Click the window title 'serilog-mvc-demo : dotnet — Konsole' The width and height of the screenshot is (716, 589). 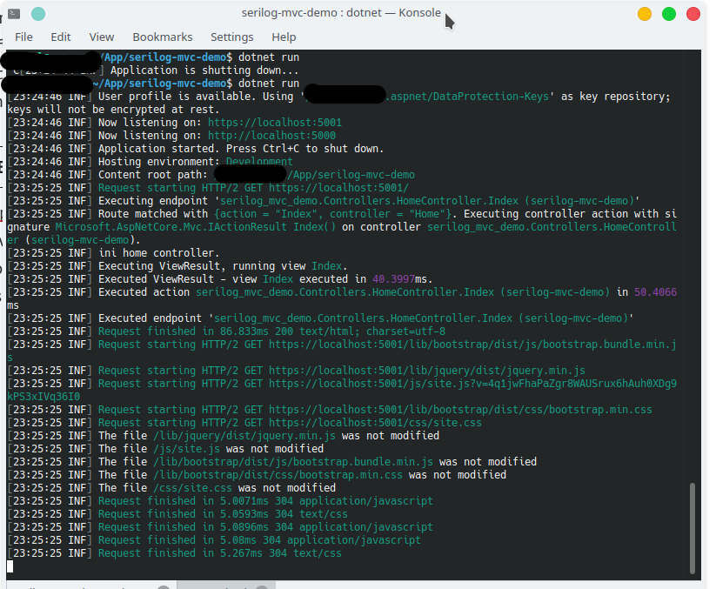[x=341, y=13]
